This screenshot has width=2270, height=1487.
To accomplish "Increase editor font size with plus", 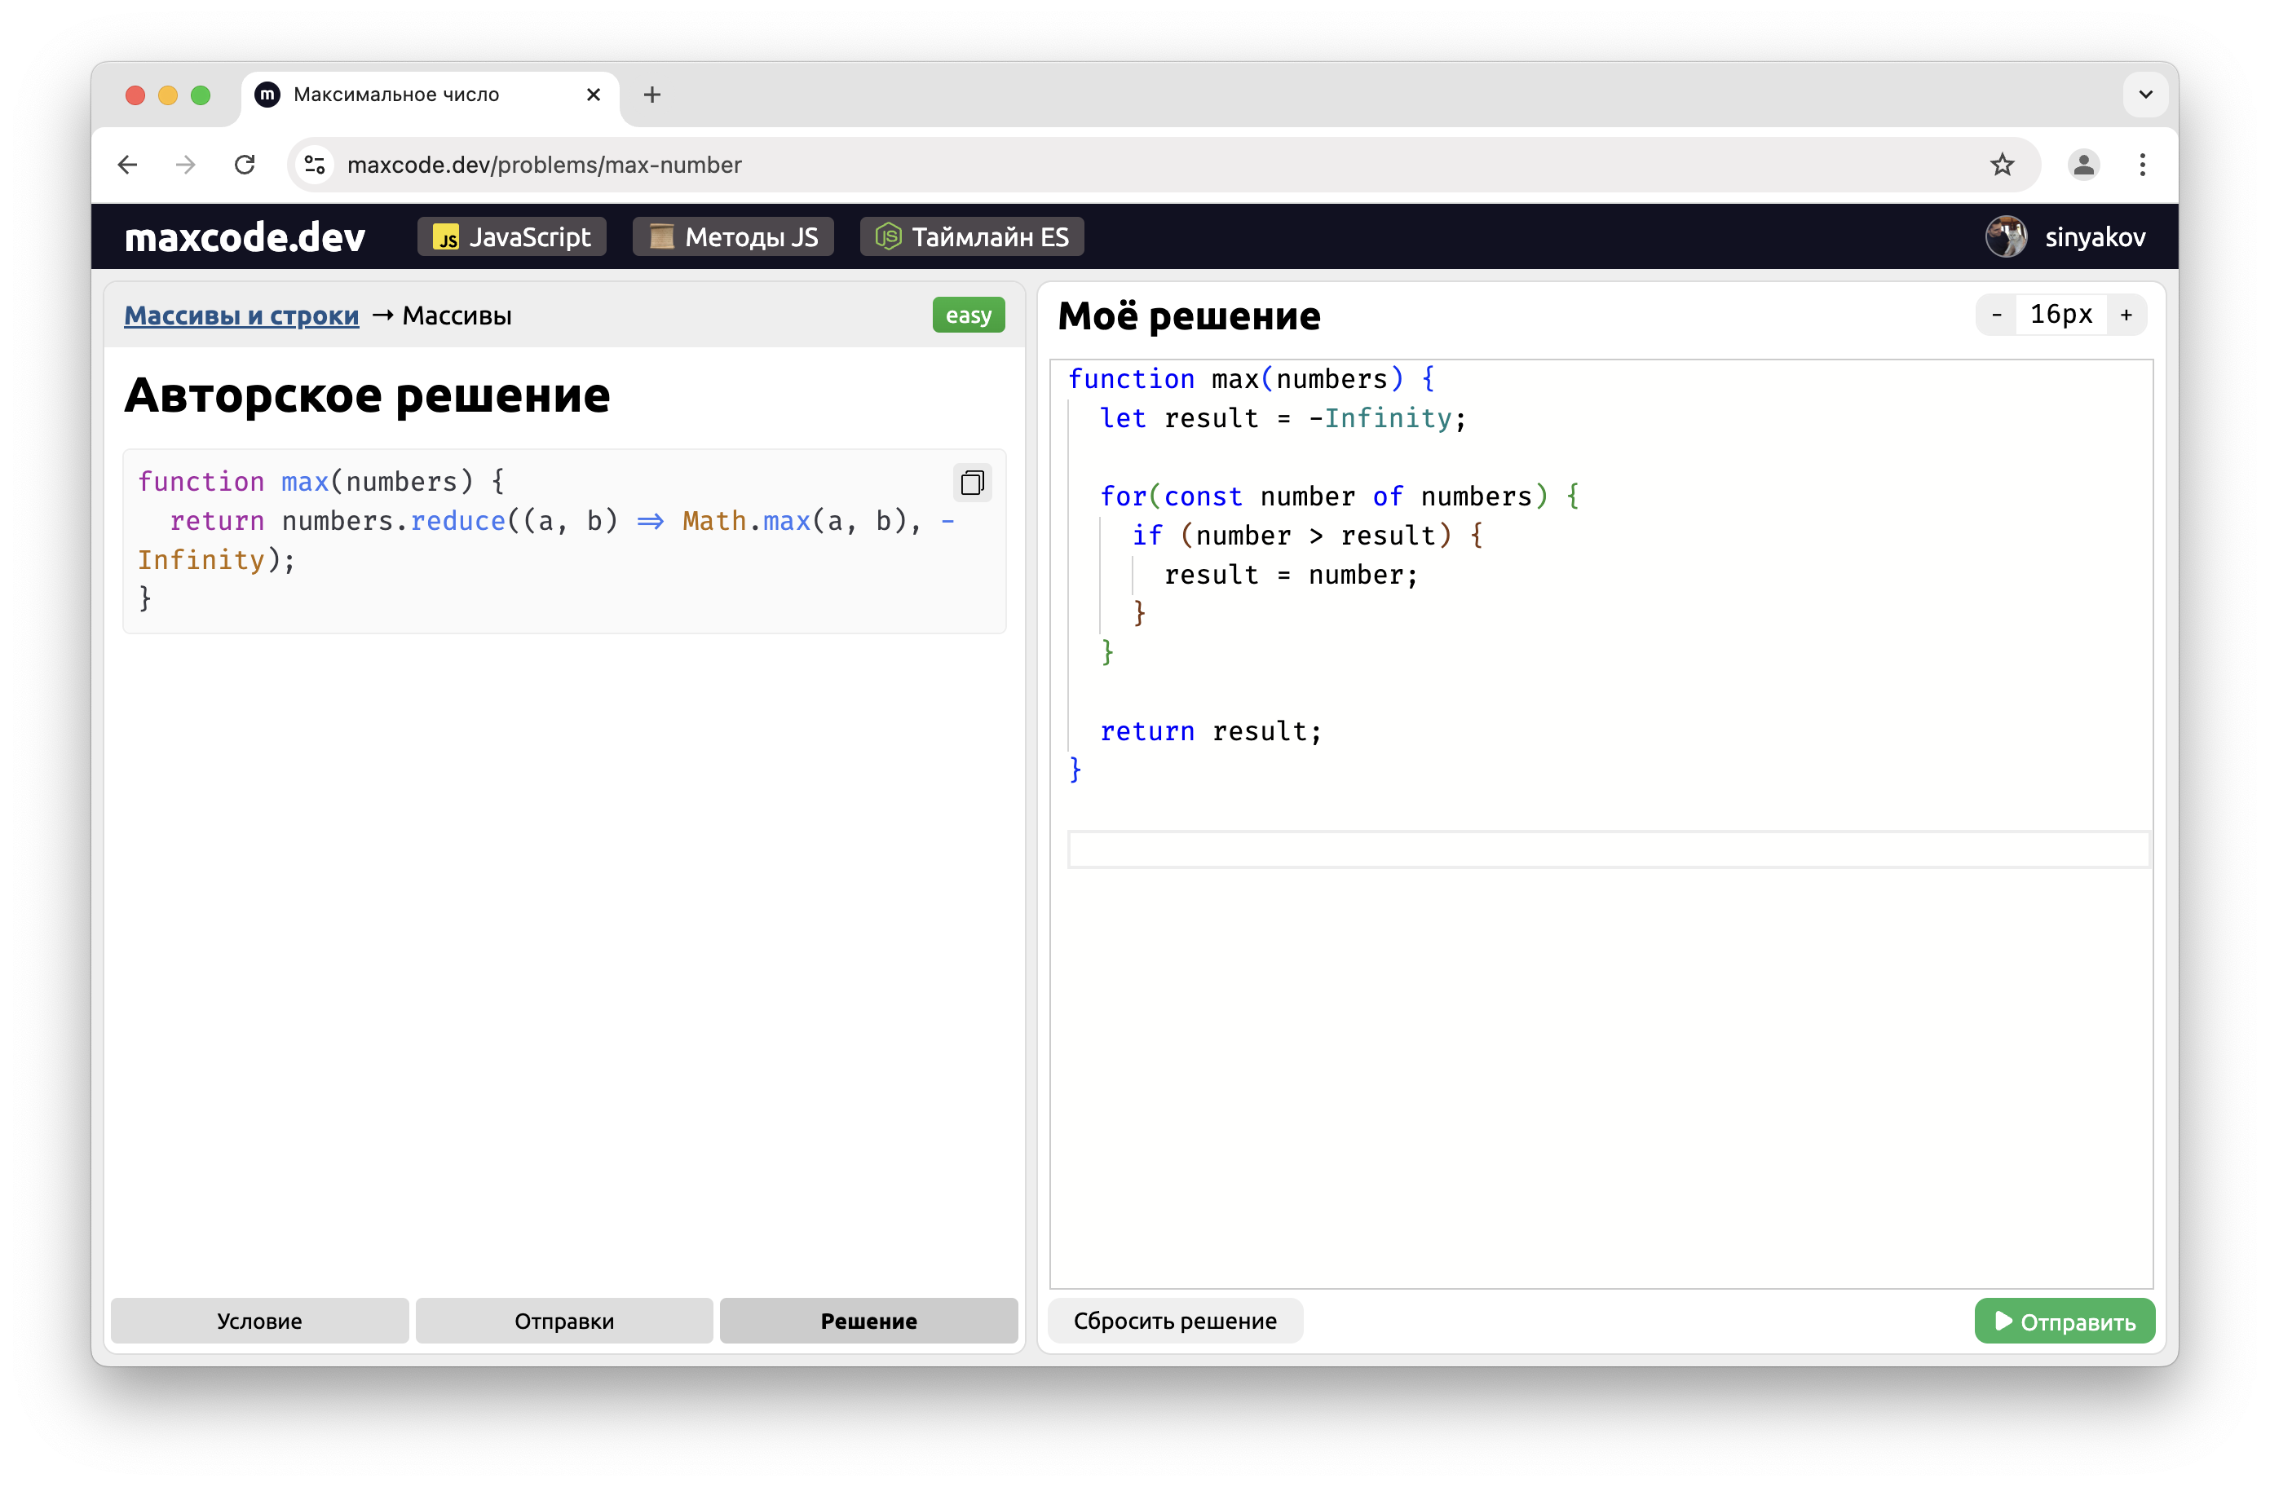I will click(x=2126, y=315).
